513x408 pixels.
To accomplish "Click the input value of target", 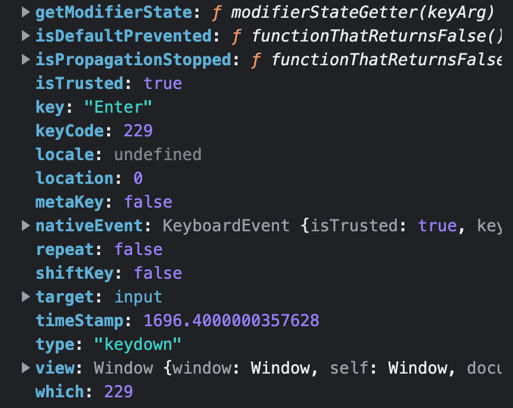I will click(x=138, y=297).
